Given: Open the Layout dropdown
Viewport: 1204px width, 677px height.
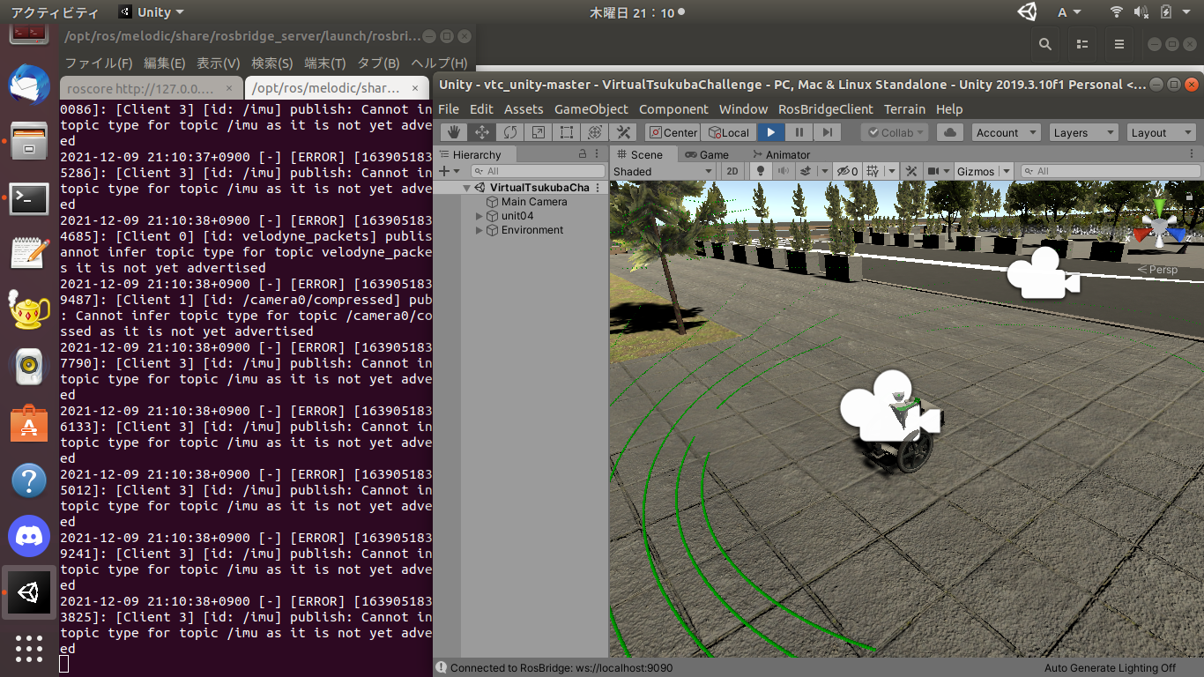Looking at the screenshot, I should pyautogui.click(x=1162, y=132).
